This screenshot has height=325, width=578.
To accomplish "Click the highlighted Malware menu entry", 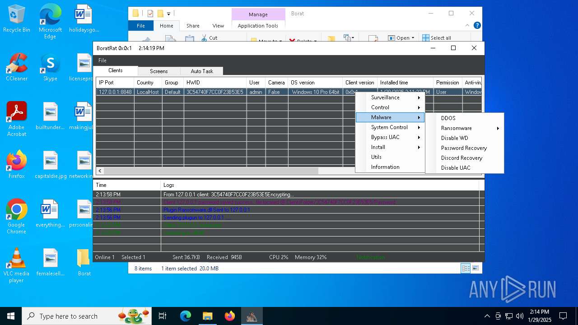I will click(390, 117).
